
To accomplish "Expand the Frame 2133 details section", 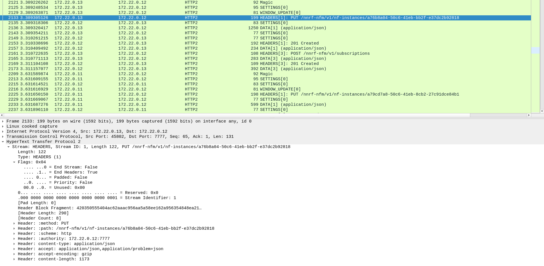I will 3,121.
